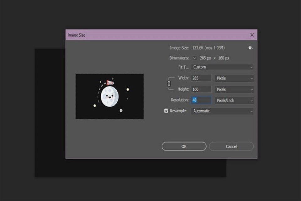Click the Height input field
The width and height of the screenshot is (301, 201).
pos(201,90)
